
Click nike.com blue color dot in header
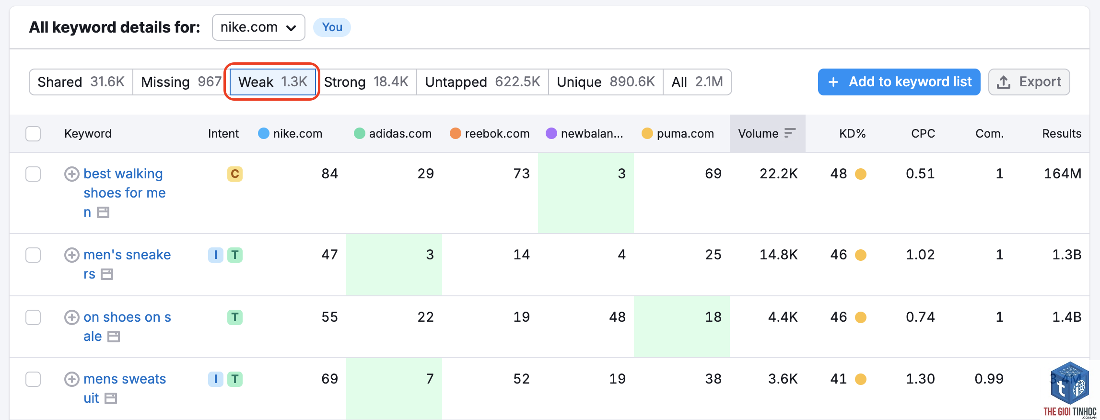263,133
